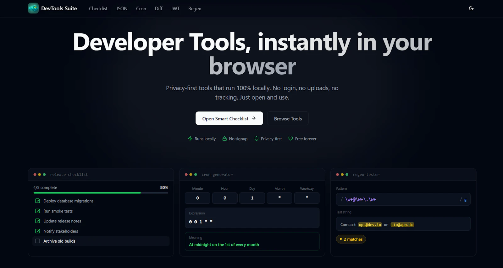Screen dimensions: 503x268
Task: Click the Minute field showing 0
Action: [197, 198]
